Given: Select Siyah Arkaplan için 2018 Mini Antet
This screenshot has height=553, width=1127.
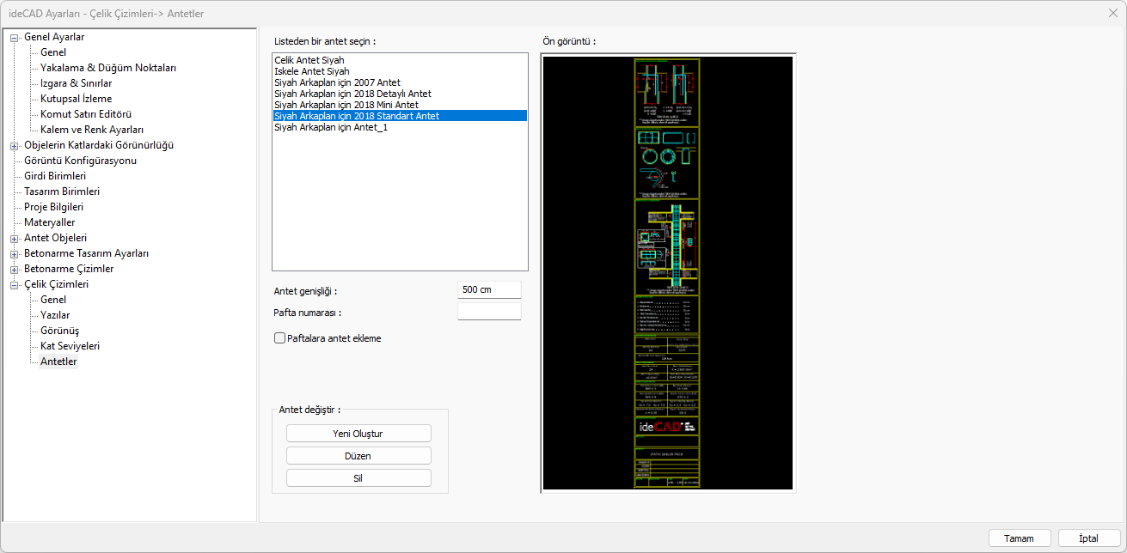Looking at the screenshot, I should tap(346, 105).
